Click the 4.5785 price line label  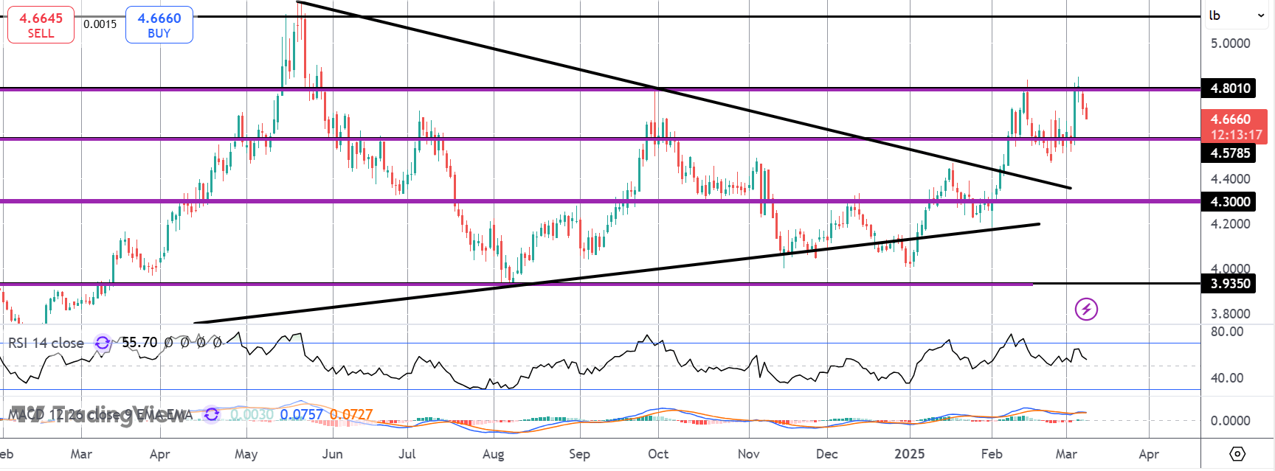point(1230,153)
